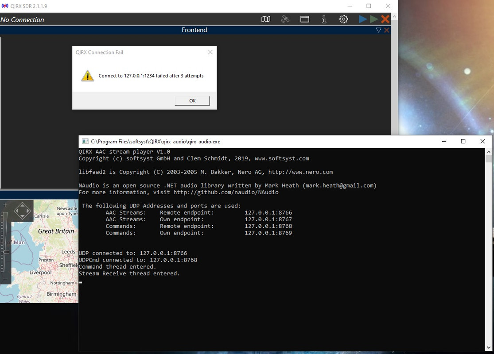494x354 pixels.
Task: Click 'QIRX AAC stream player V1.0' console line
Action: tap(124, 152)
